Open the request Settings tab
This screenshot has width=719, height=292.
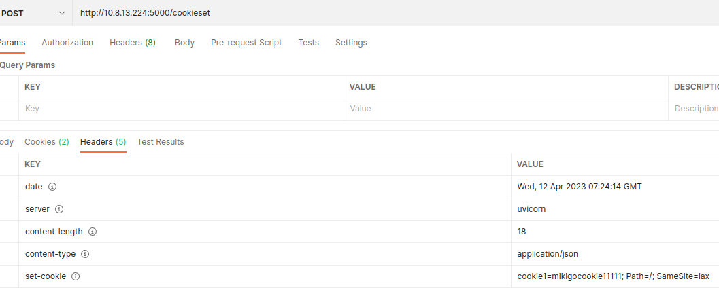(351, 43)
